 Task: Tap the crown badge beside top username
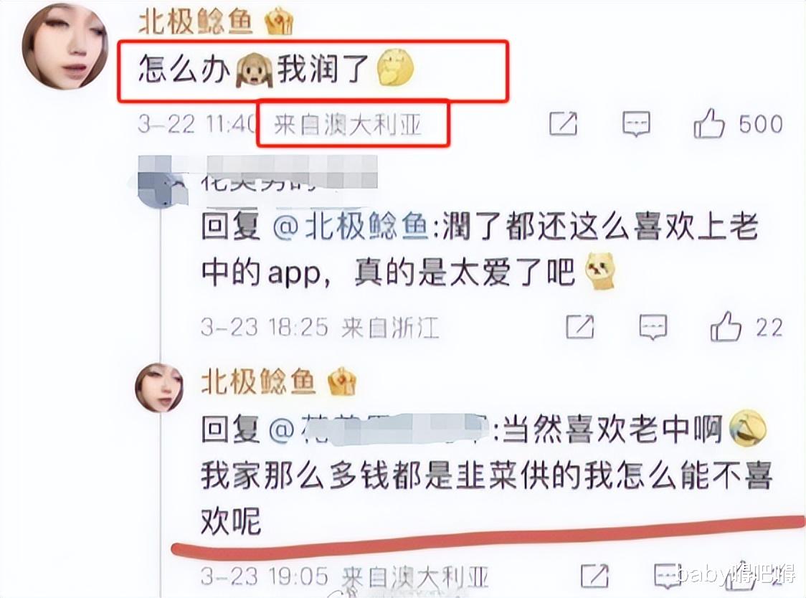pos(279,22)
